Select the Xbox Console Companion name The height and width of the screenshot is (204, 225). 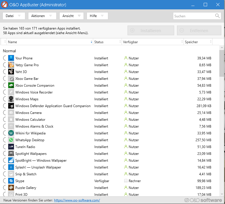(x=35, y=86)
